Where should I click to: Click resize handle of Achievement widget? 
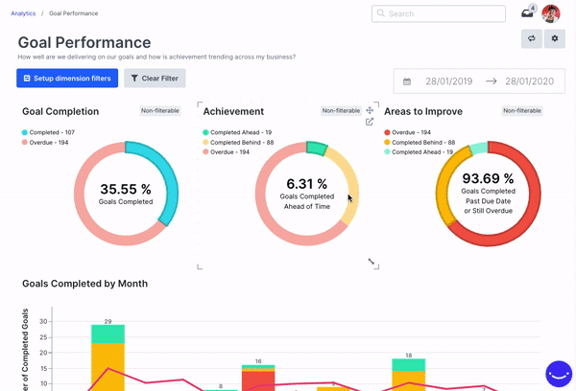tap(372, 262)
